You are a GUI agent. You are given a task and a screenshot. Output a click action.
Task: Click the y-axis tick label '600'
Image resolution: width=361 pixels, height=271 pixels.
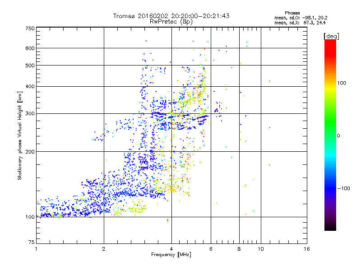coord(30,48)
